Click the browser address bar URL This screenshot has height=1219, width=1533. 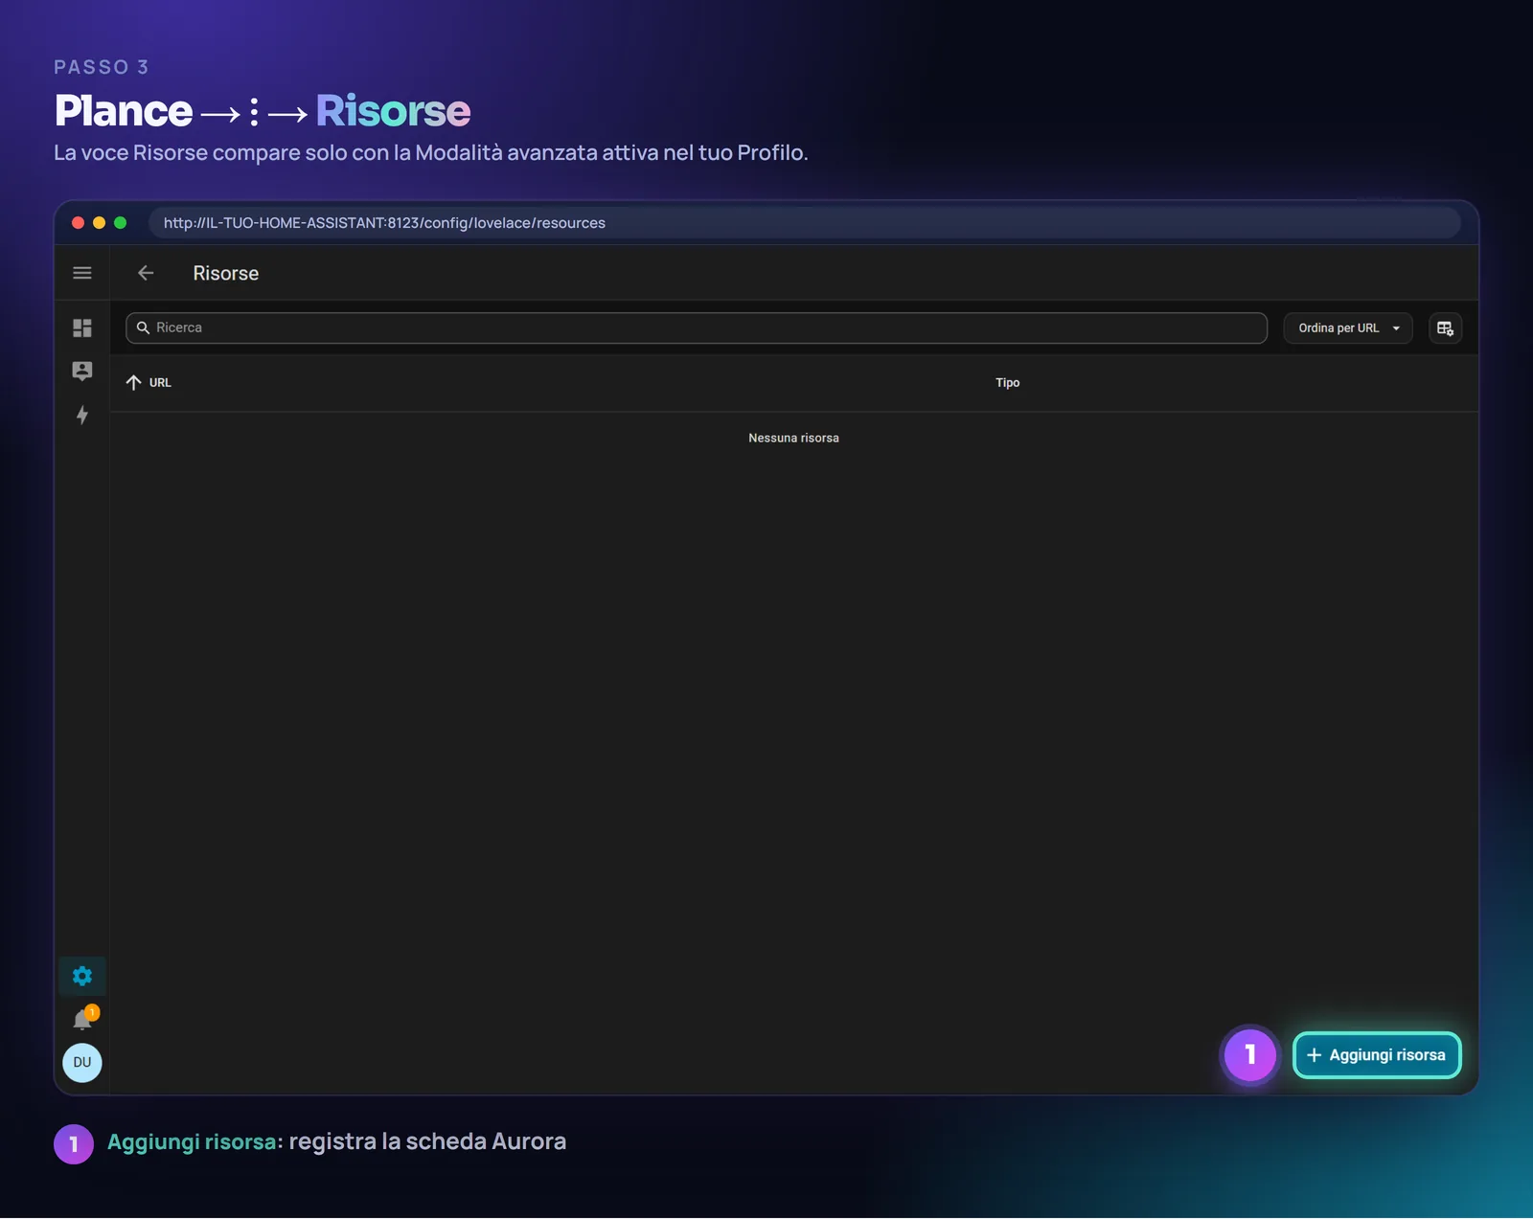(384, 223)
